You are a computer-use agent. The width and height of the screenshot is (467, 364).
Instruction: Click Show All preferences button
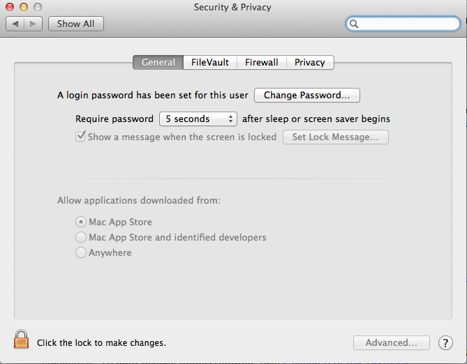pos(75,24)
